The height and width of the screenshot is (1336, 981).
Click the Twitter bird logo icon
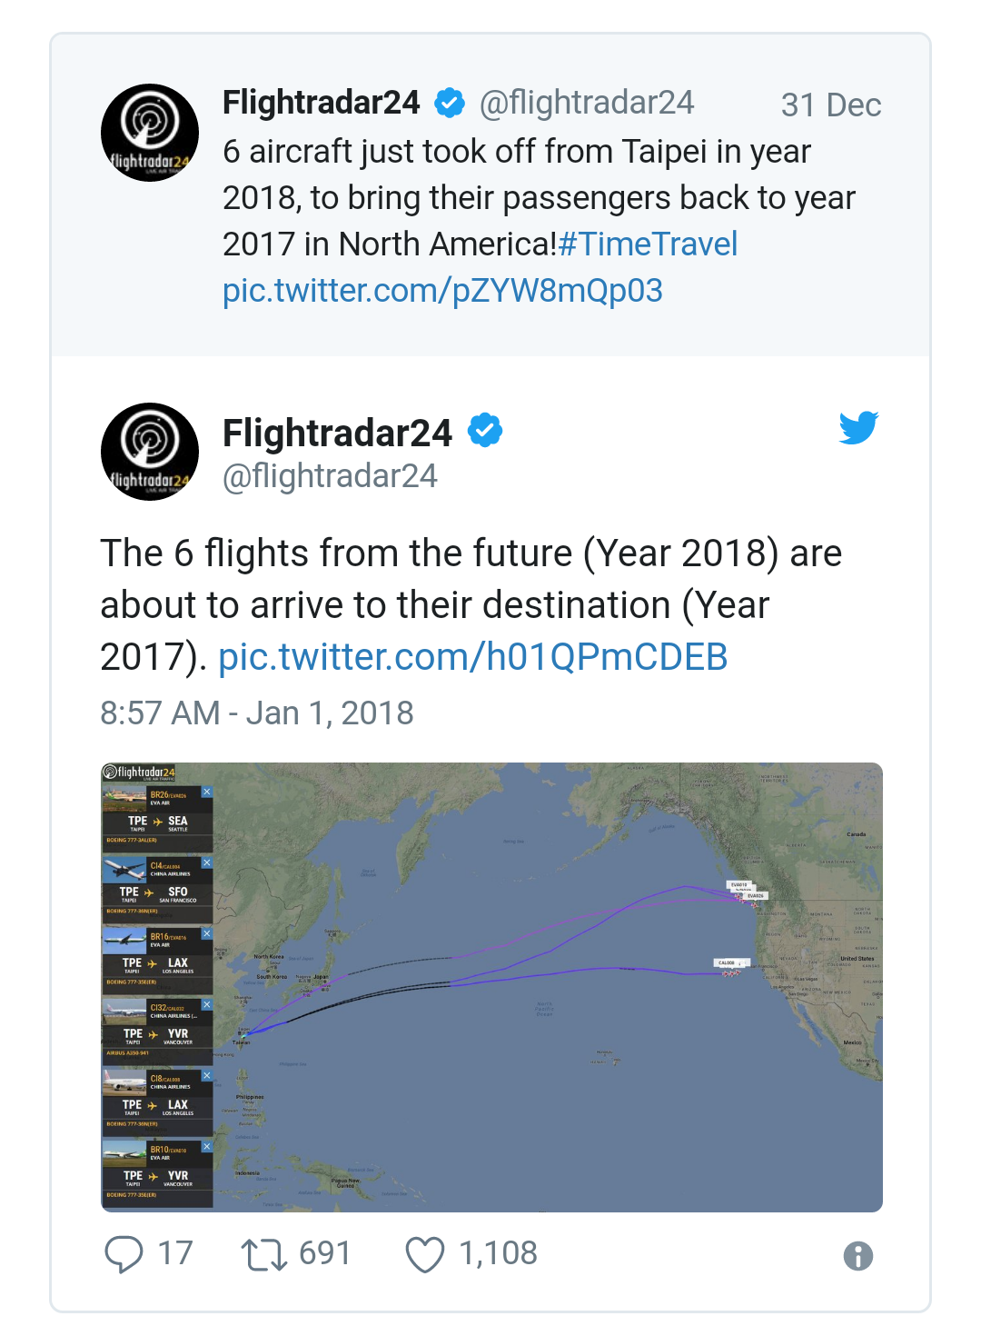pyautogui.click(x=858, y=427)
